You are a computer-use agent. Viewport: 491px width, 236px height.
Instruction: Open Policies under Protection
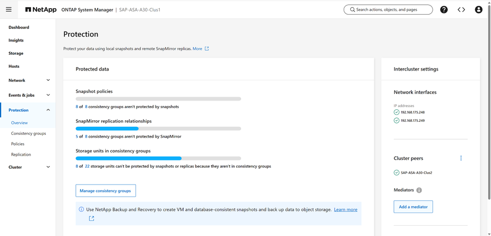(x=17, y=144)
